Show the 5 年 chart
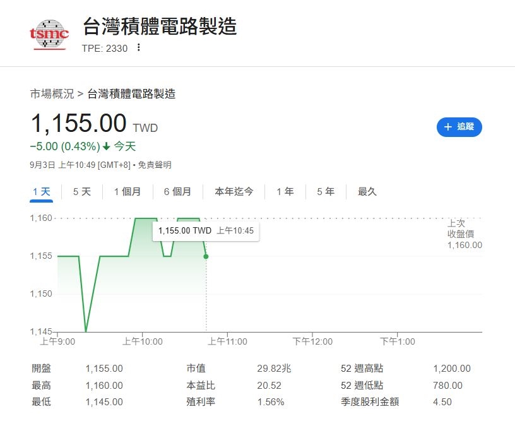 [x=324, y=191]
